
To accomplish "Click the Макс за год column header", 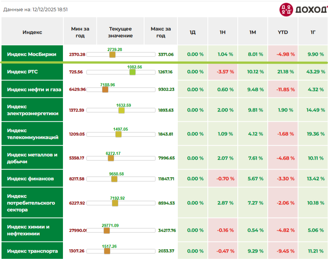I will (x=161, y=31).
